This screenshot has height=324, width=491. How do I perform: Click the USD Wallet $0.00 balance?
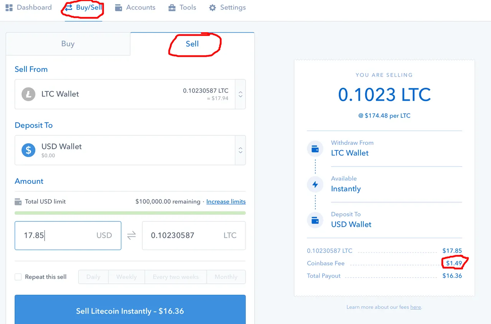pyautogui.click(x=48, y=155)
